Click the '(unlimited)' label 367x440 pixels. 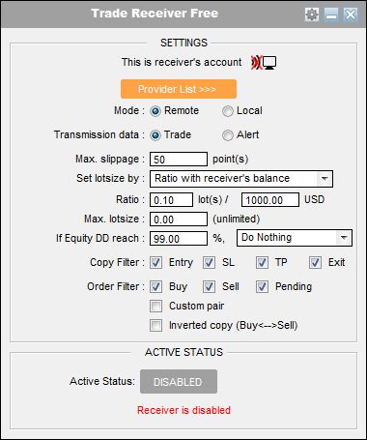pos(237,220)
